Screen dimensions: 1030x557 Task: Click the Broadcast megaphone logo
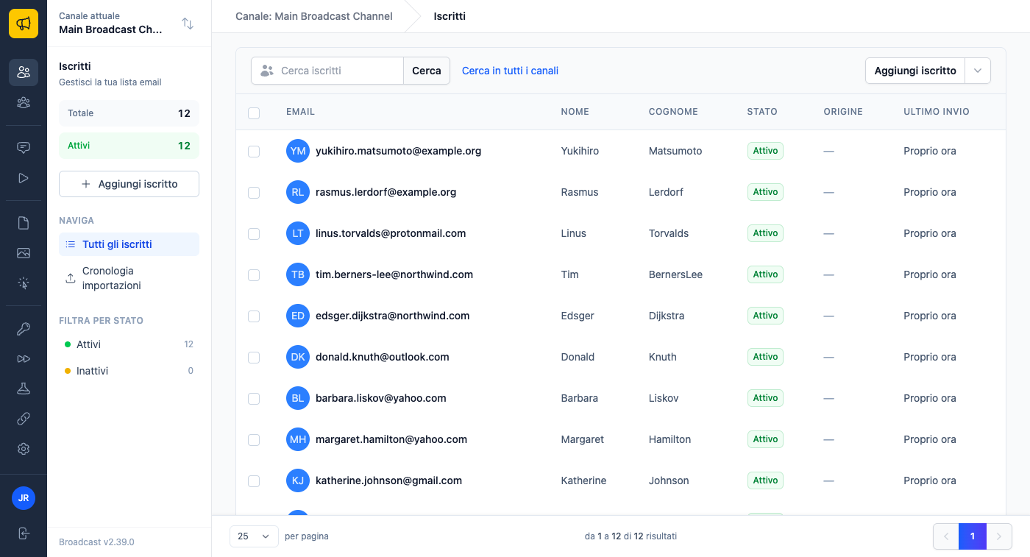24,24
